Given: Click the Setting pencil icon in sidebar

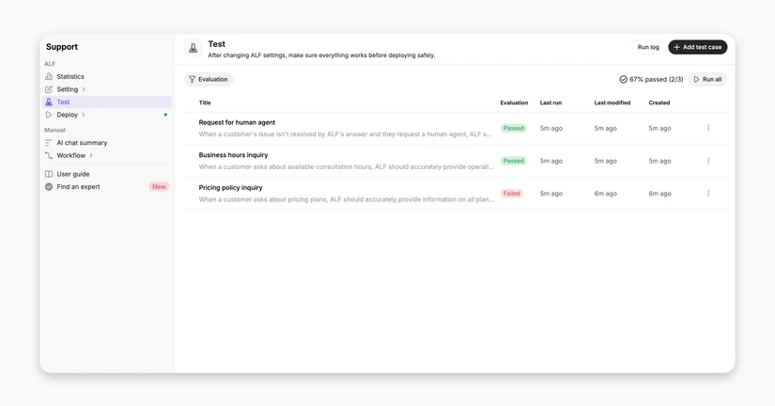Looking at the screenshot, I should click(49, 89).
